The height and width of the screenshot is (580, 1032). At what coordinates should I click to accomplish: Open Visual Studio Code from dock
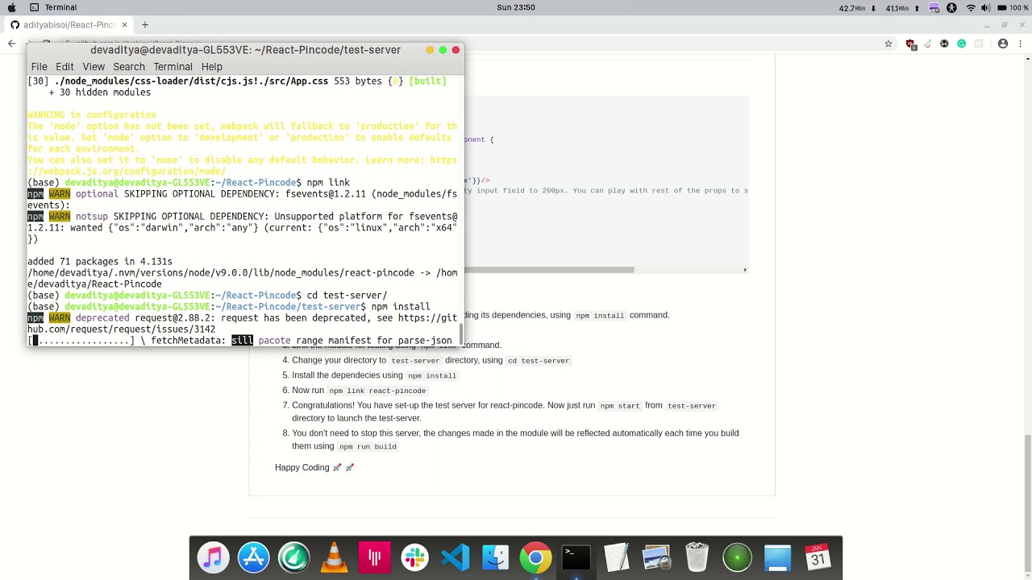tap(456, 557)
